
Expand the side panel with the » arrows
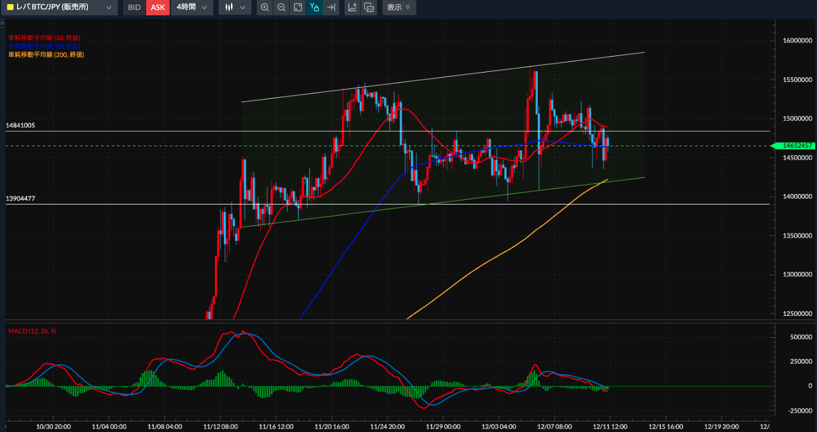2,23
